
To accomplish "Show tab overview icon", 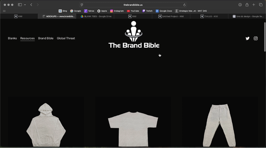I will 261,5.
